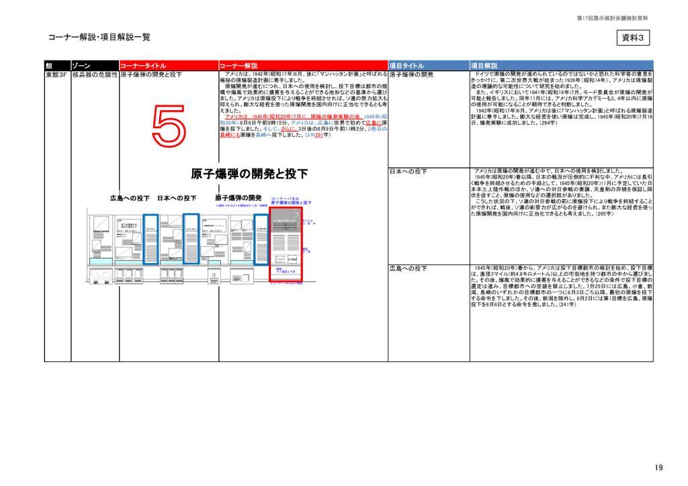Screen dimensions: 688x486
Task: Click 原子爆弾の開発 in the 項目タイトル column
Action: click(411, 75)
